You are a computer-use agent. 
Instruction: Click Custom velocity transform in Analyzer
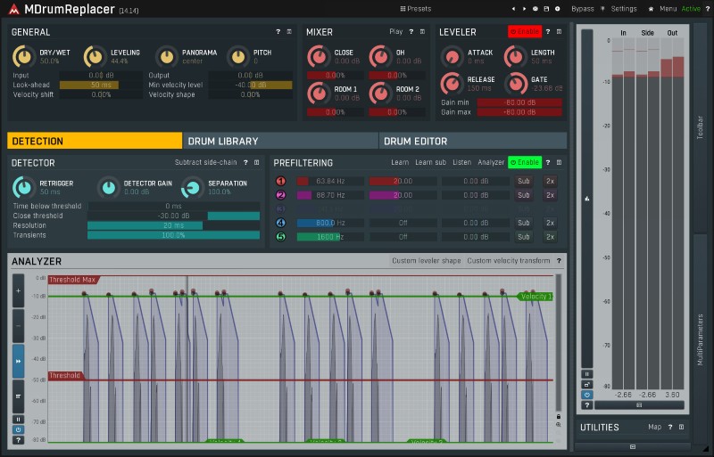coord(509,261)
